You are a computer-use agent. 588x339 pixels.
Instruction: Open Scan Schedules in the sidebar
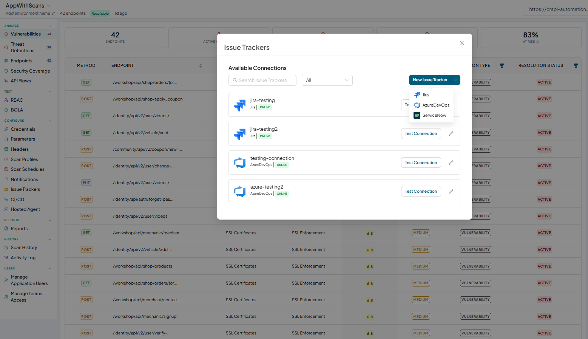tap(28, 169)
